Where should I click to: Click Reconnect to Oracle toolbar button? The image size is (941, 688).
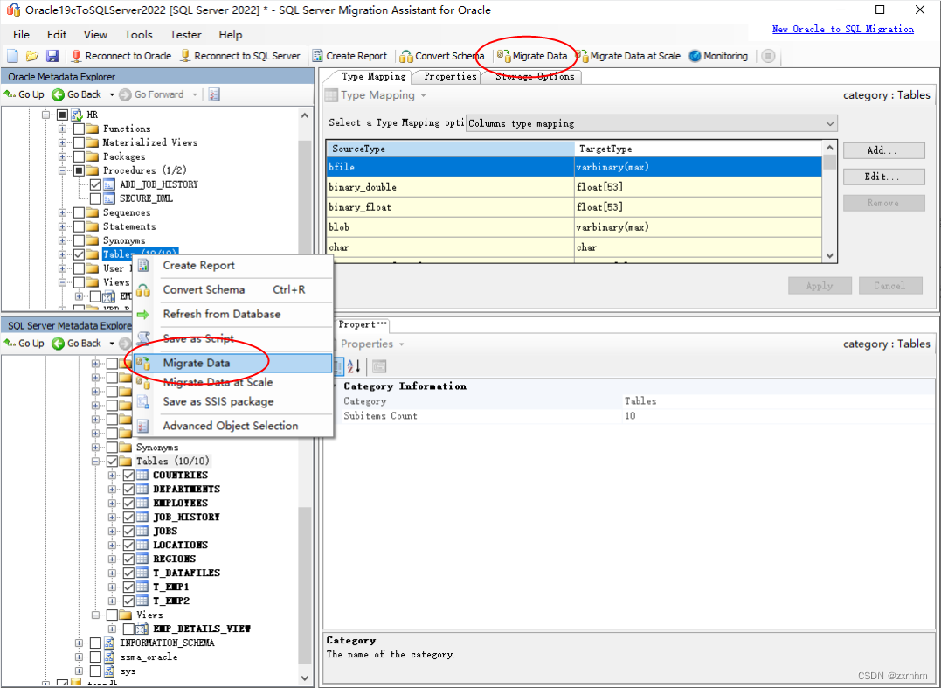(x=121, y=56)
